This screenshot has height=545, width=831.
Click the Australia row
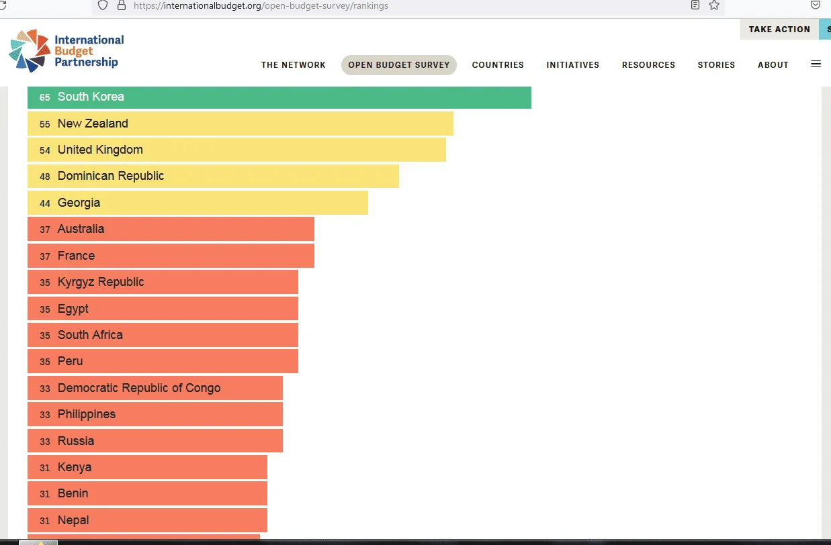click(171, 229)
